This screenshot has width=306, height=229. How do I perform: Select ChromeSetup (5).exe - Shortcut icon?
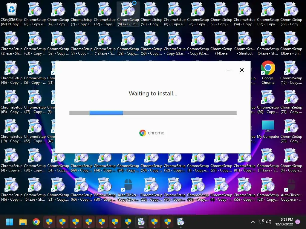[35, 189]
